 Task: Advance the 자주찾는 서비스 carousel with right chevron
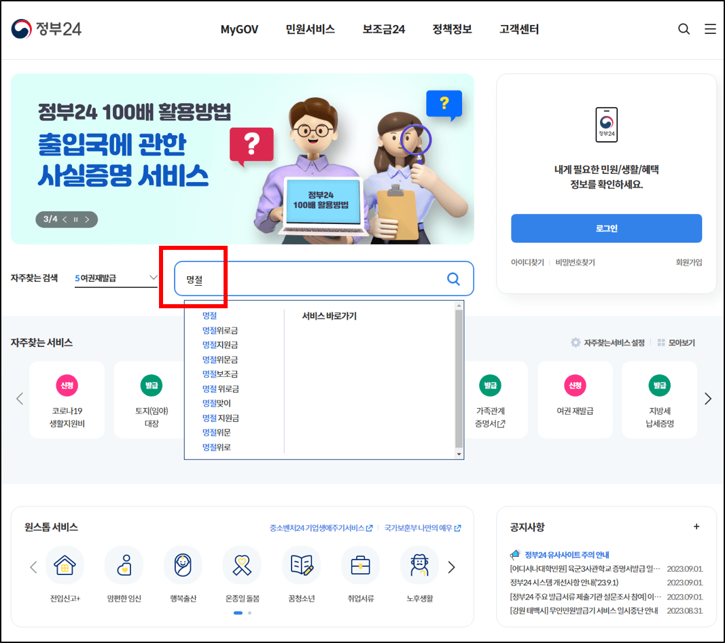[x=708, y=399]
